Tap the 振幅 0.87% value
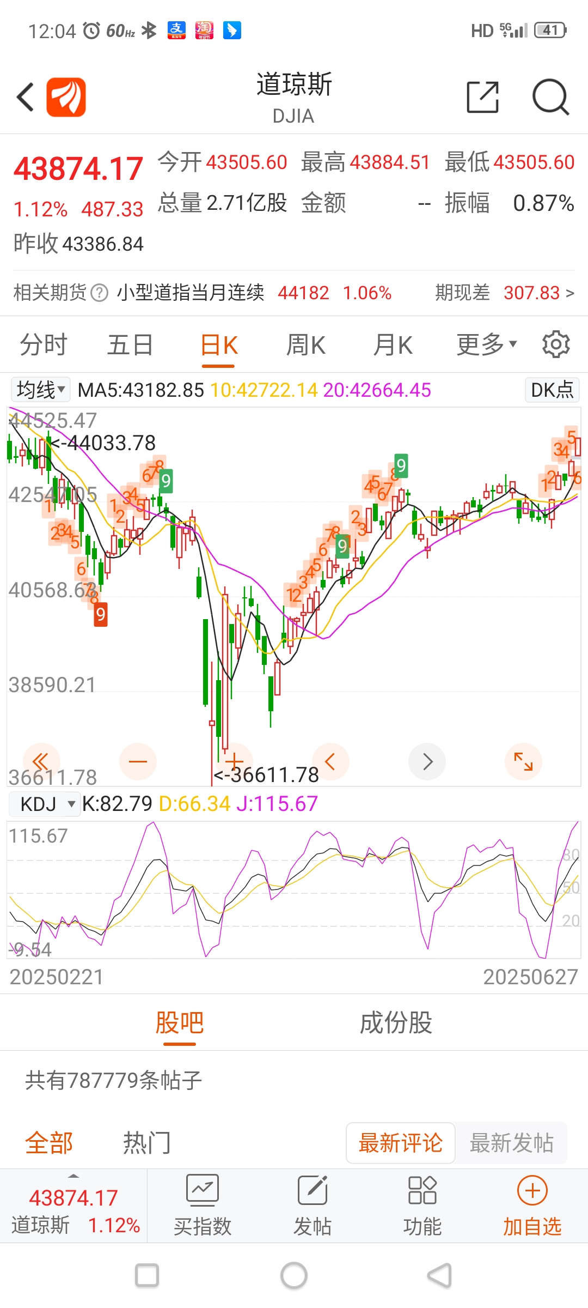This screenshot has width=588, height=1308. click(510, 203)
